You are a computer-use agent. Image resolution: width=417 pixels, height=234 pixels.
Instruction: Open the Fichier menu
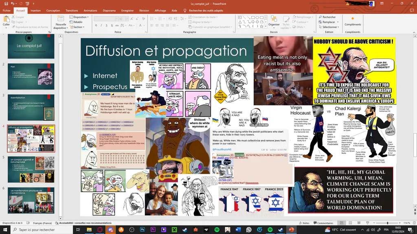(x=7, y=11)
